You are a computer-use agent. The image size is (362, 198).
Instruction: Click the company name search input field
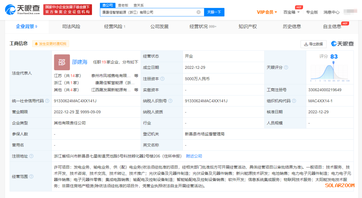click(x=148, y=12)
